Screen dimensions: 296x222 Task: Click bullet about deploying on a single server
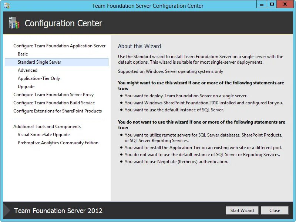[186, 96]
